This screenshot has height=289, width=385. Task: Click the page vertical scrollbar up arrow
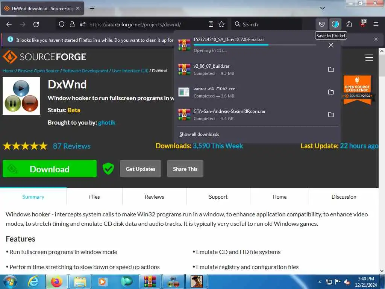pyautogui.click(x=382, y=51)
